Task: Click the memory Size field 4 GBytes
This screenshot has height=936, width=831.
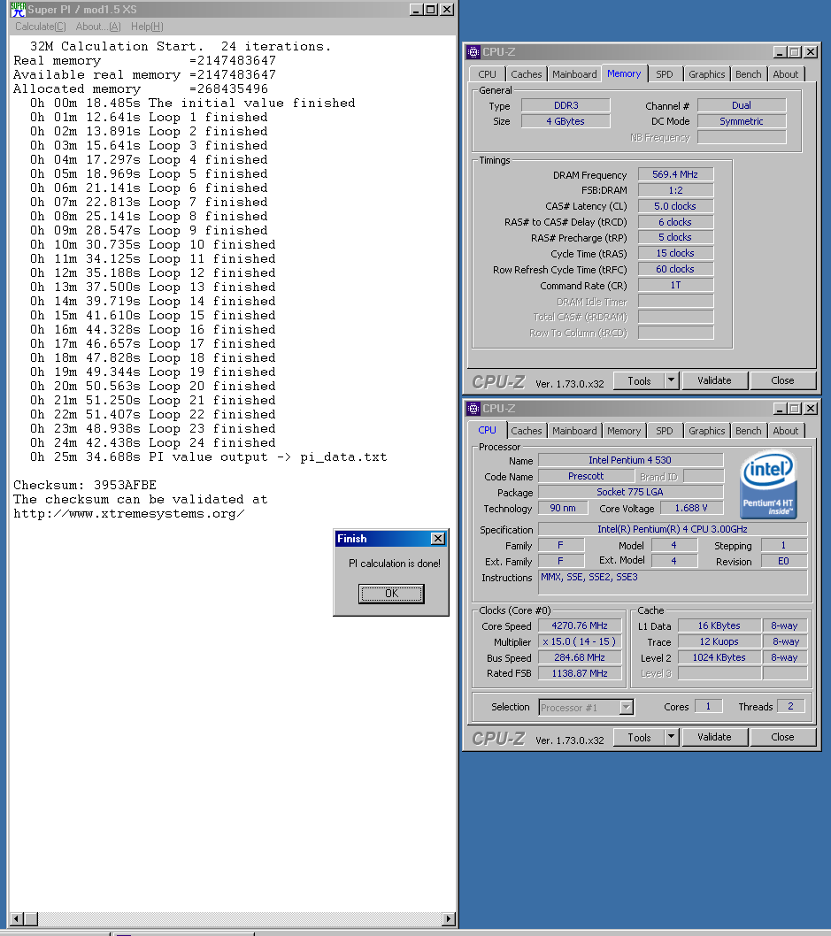Action: click(566, 121)
